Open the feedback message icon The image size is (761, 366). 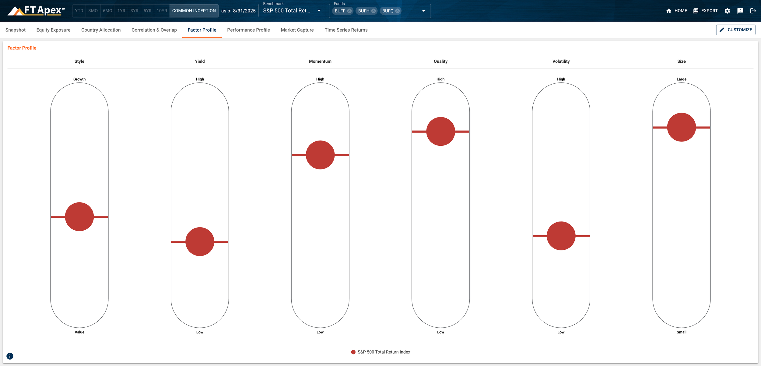(x=740, y=11)
